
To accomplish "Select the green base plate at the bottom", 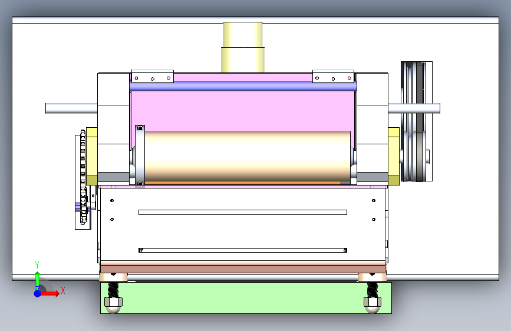I will pos(246,298).
